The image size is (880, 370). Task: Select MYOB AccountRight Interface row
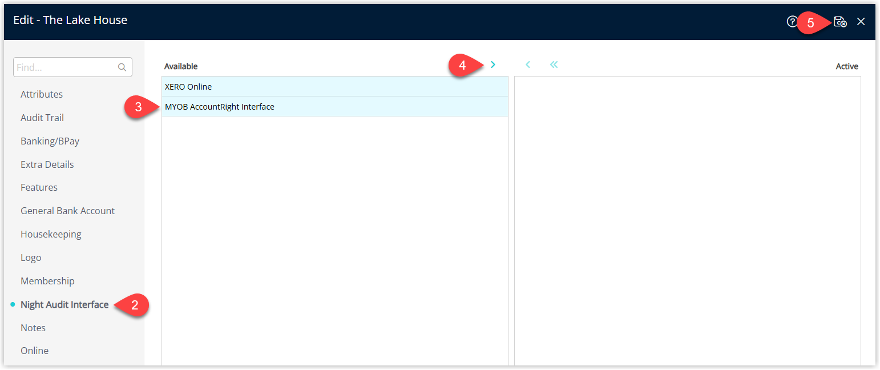tap(335, 106)
